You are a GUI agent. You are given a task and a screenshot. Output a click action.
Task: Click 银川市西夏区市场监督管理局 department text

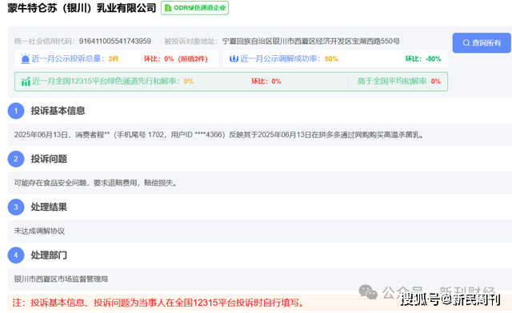61,279
